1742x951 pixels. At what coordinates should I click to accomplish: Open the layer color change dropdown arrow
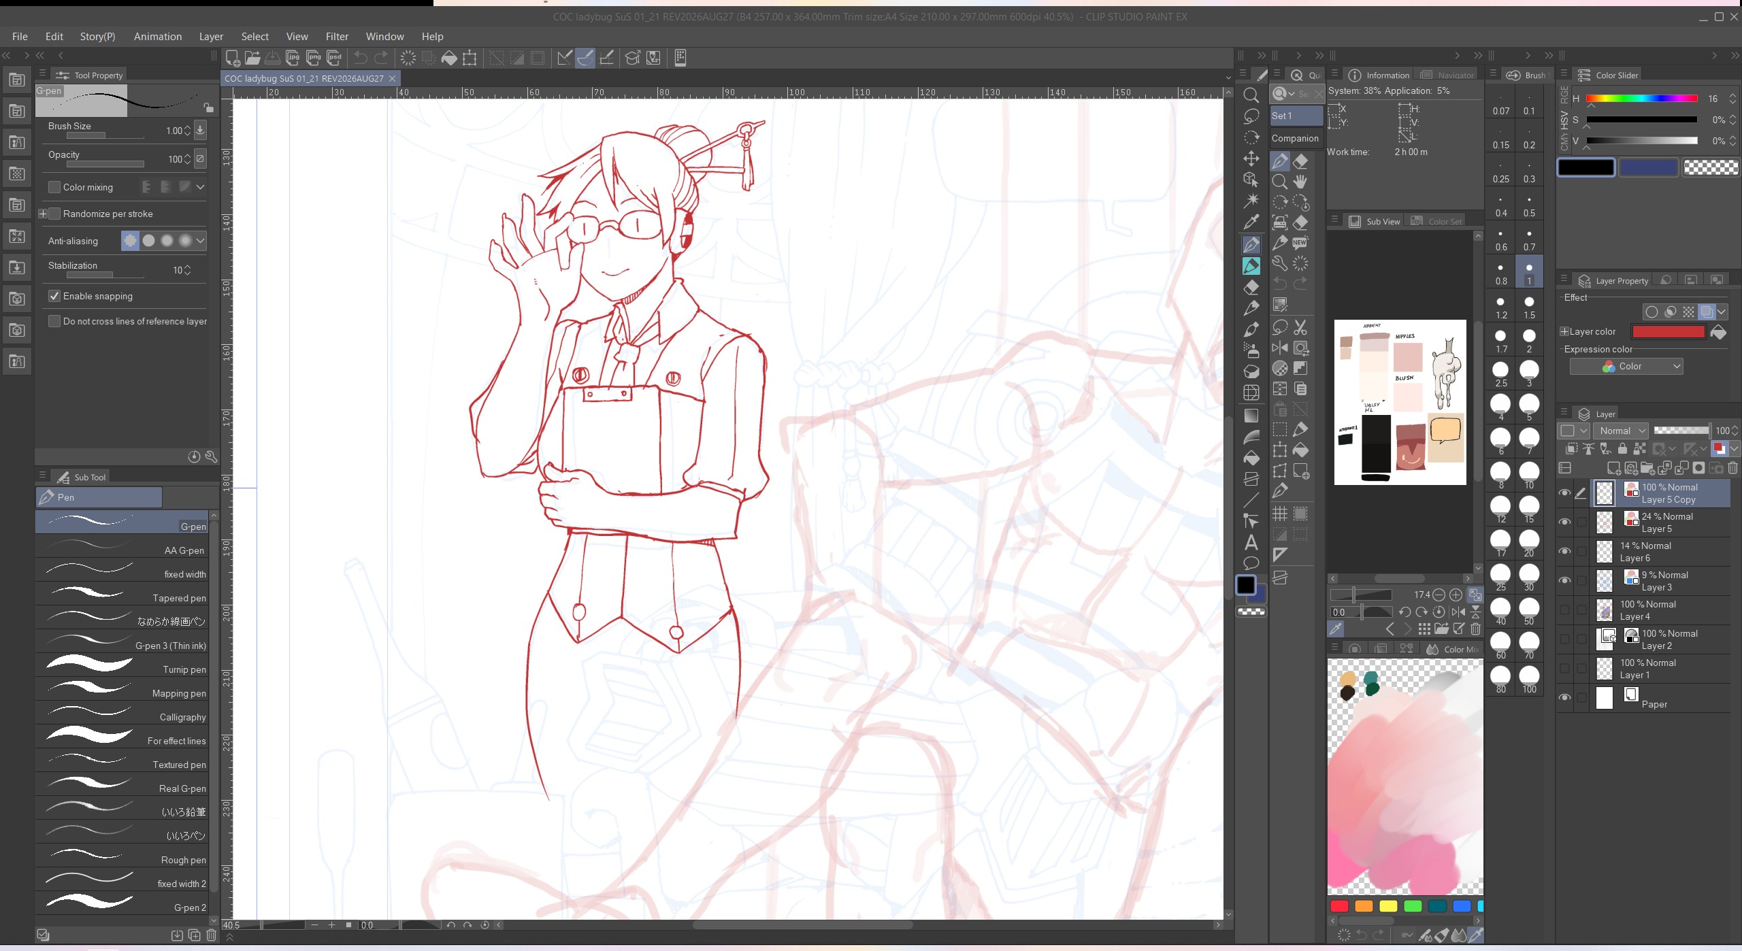coord(1734,448)
